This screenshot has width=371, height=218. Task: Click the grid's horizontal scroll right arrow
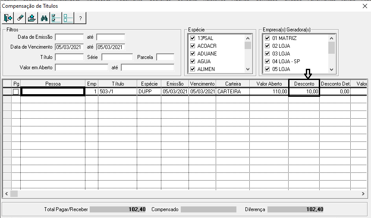(x=363, y=193)
